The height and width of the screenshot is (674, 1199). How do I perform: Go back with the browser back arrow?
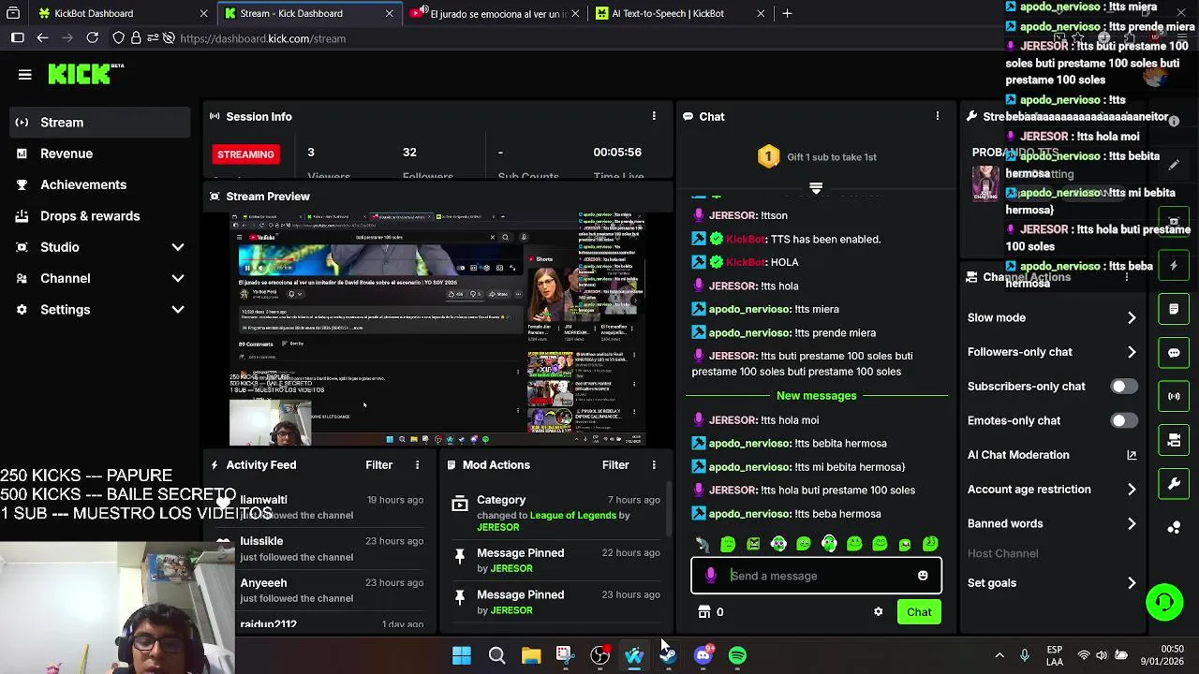tap(42, 38)
